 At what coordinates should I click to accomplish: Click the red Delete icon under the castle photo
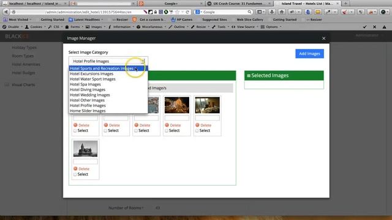coord(75,169)
